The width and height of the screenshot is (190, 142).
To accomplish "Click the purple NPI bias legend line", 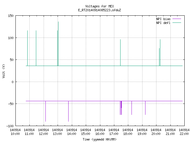I will [x=177, y=19].
